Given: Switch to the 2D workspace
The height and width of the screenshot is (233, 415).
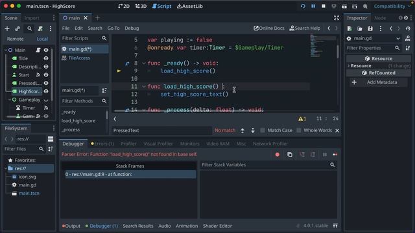Looking at the screenshot, I should [124, 6].
